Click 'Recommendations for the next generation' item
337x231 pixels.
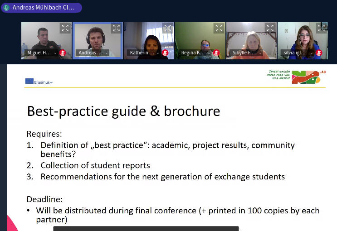[x=163, y=177]
